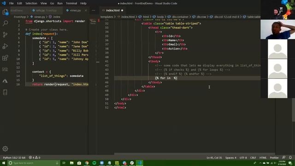Open the Help menu
Screen dimensions: 295x166
[x=83, y=3]
